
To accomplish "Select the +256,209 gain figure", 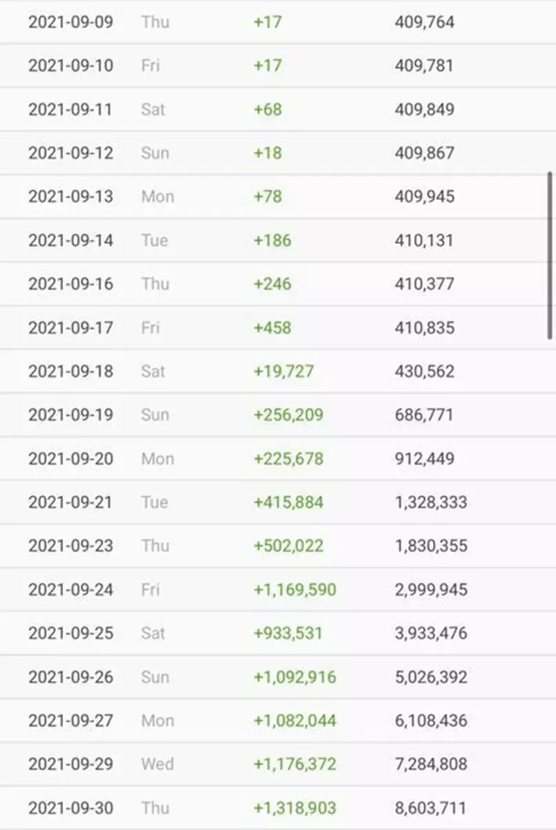I will click(288, 415).
